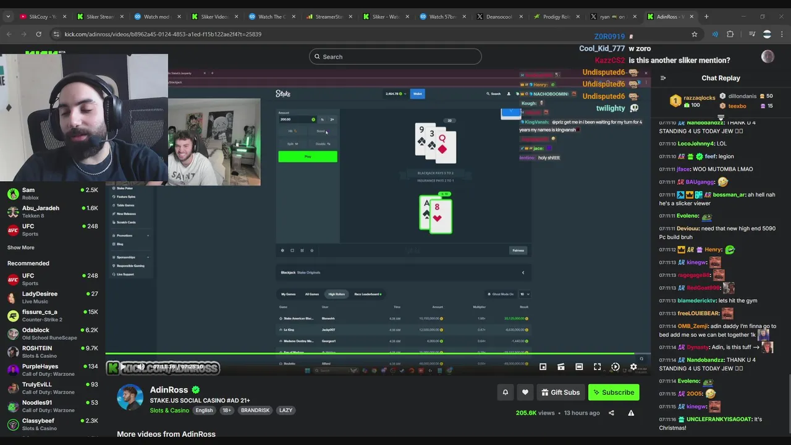Open fissure_cs_a recommended channel
Viewport: 791px width, 445px height.
[x=53, y=316]
